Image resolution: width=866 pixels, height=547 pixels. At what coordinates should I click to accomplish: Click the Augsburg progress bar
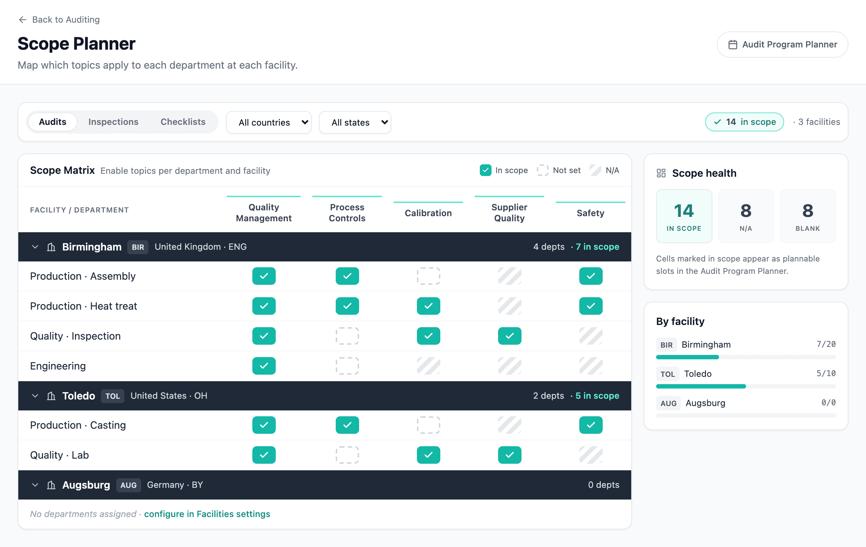tap(746, 416)
